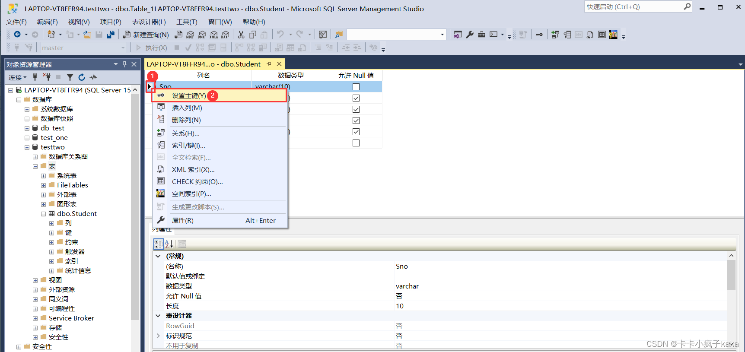Click the DMX query icon
The width and height of the screenshot is (745, 352).
[202, 35]
